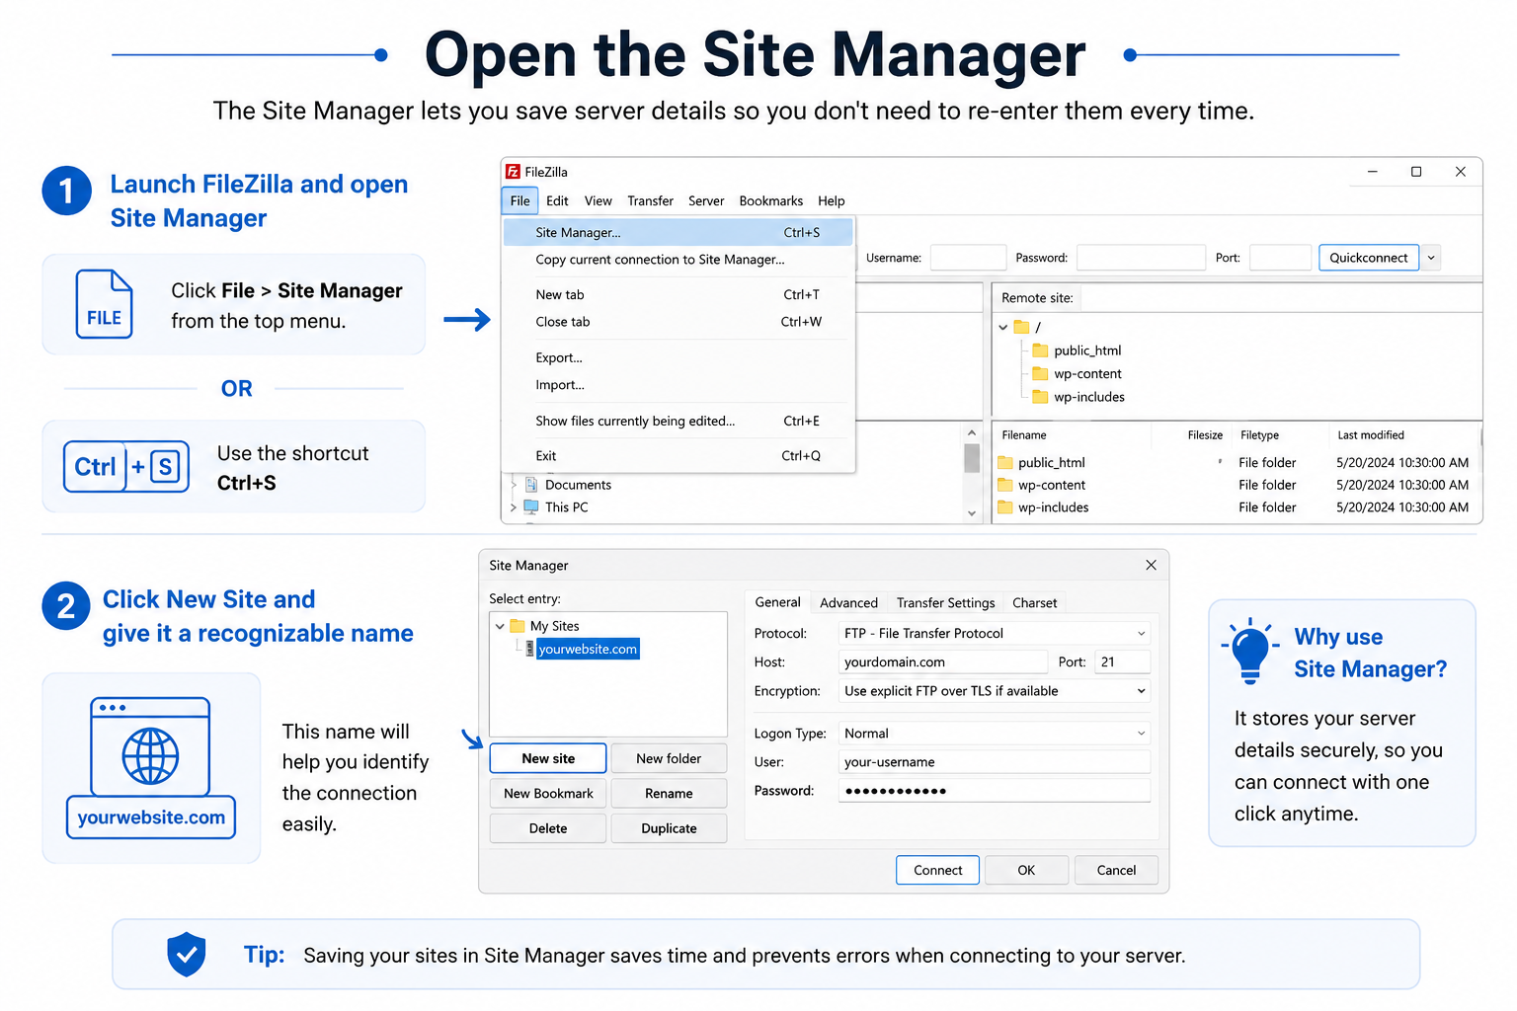Expand the Documents tree node
This screenshot has width=1517, height=1011.
pos(514,485)
